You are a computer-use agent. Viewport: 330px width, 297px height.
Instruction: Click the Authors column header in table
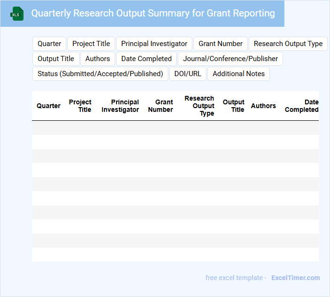point(263,106)
